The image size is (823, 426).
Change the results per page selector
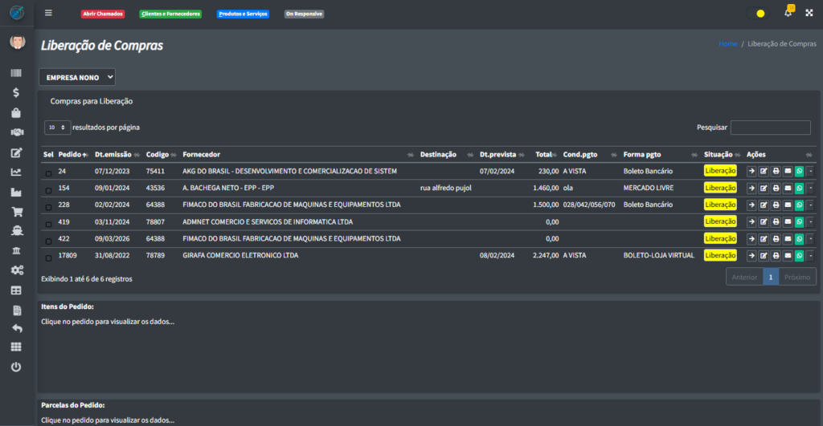click(x=57, y=128)
